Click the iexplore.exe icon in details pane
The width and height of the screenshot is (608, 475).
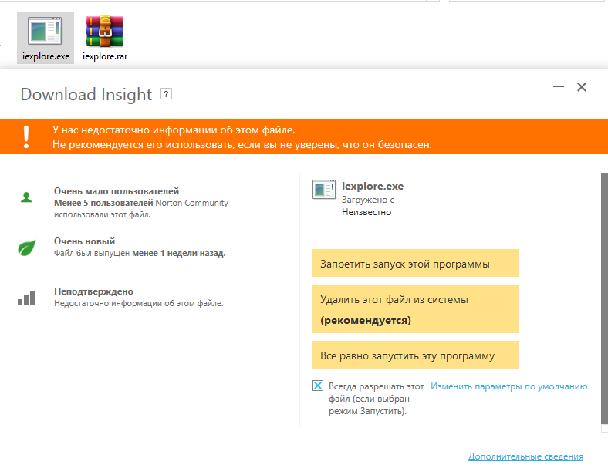point(324,190)
